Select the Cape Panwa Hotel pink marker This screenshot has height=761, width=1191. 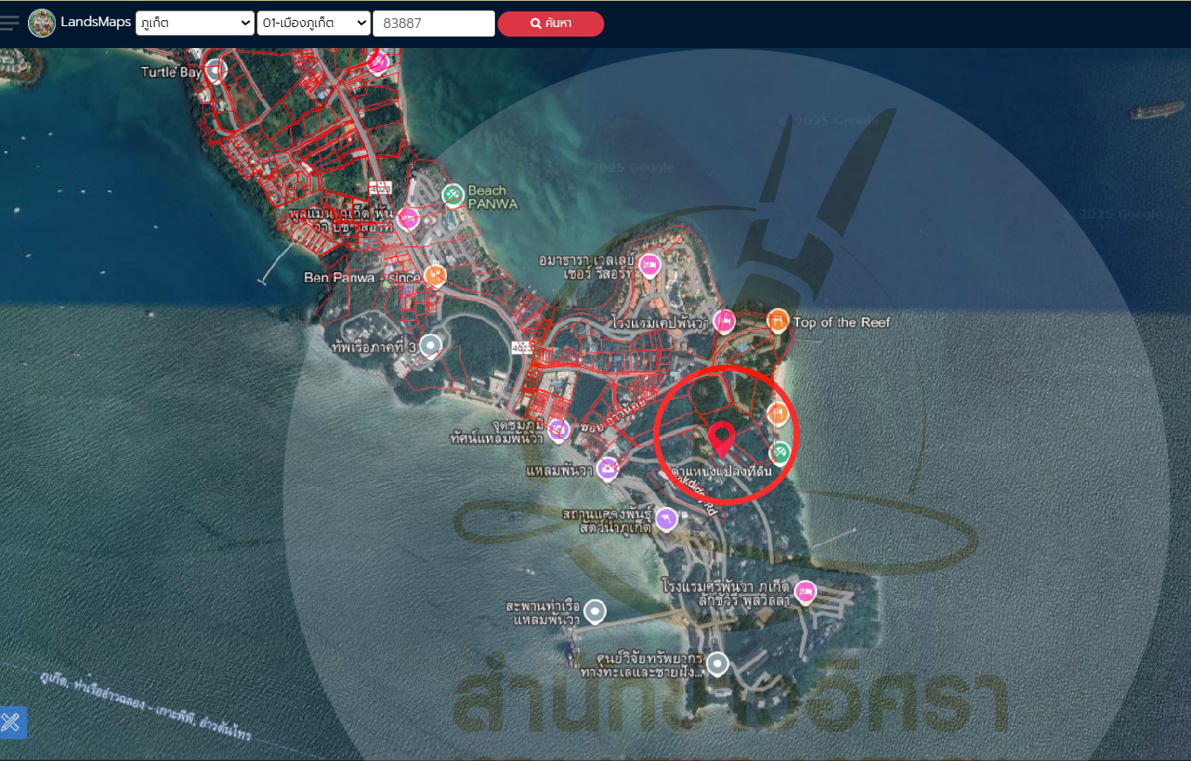(724, 321)
